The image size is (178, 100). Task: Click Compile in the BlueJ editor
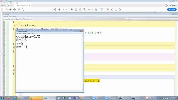pyautogui.click(x=6, y=19)
